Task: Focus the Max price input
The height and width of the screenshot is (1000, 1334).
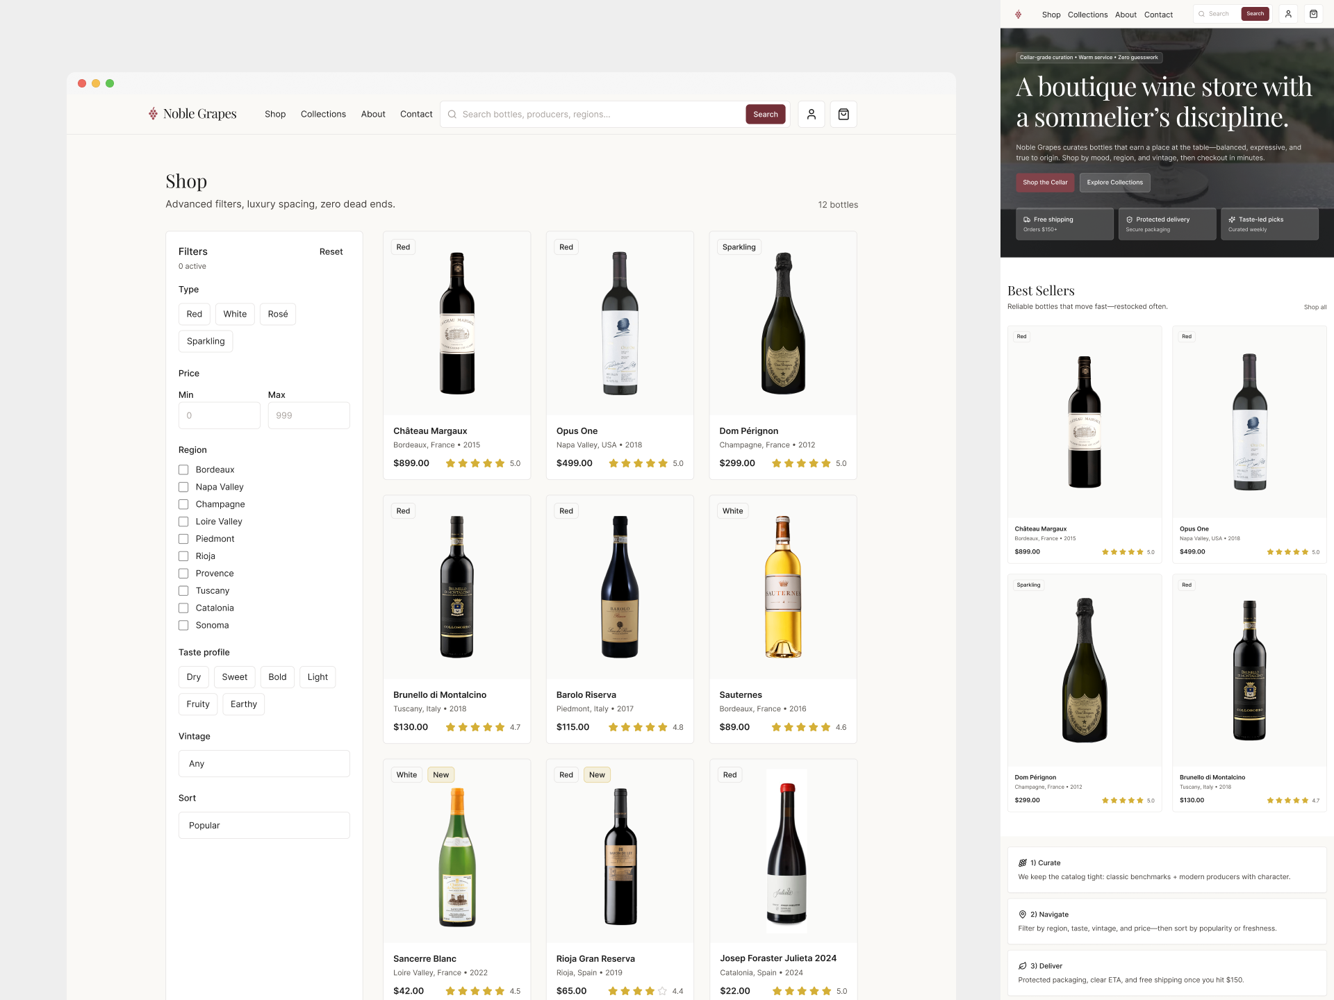Action: point(309,415)
